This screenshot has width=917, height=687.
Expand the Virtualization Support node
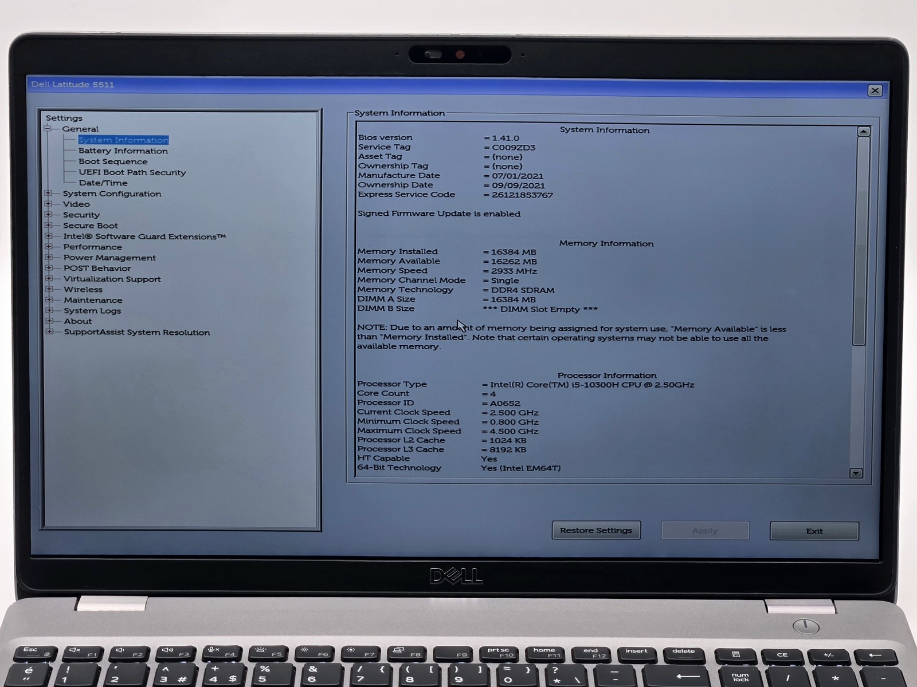click(49, 279)
